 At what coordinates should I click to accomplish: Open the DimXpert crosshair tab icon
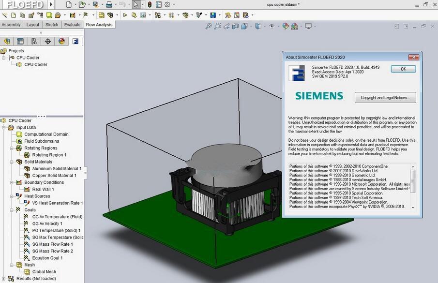pyautogui.click(x=48, y=41)
